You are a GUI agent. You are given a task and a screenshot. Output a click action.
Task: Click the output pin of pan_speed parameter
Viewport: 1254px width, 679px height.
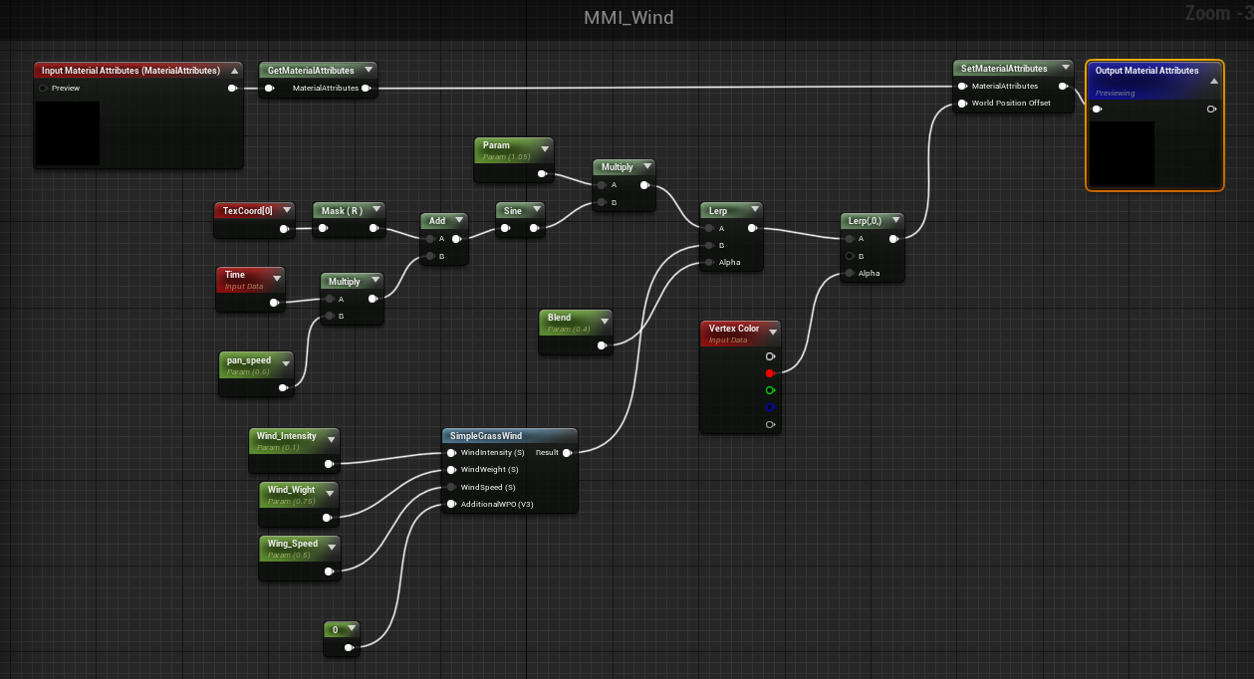pos(284,387)
